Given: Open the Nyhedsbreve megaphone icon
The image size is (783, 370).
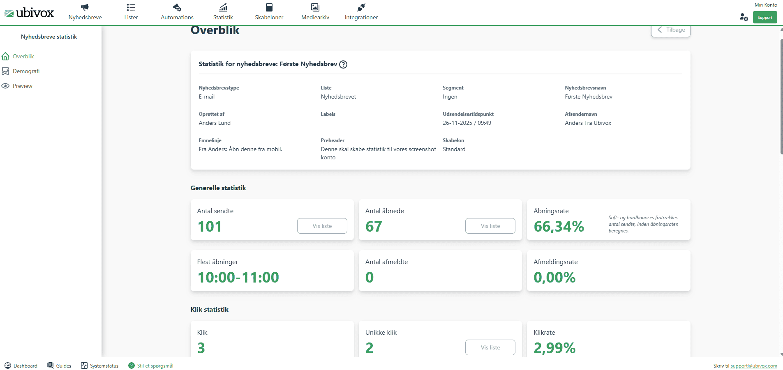Looking at the screenshot, I should pos(85,7).
